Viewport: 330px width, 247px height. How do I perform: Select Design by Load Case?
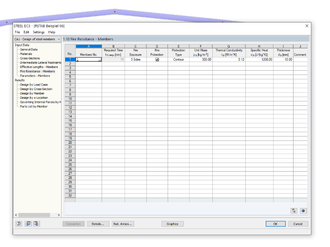pyautogui.click(x=34, y=84)
